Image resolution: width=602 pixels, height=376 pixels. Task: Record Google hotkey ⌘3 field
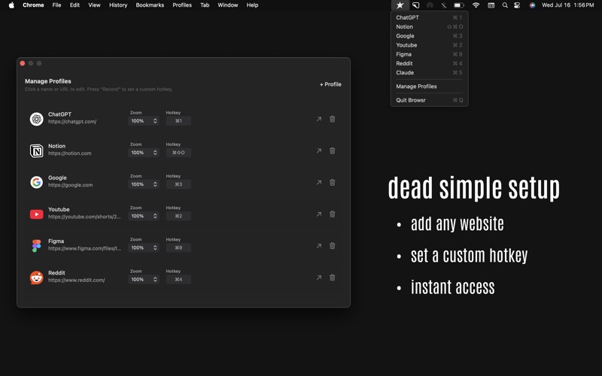tap(178, 184)
